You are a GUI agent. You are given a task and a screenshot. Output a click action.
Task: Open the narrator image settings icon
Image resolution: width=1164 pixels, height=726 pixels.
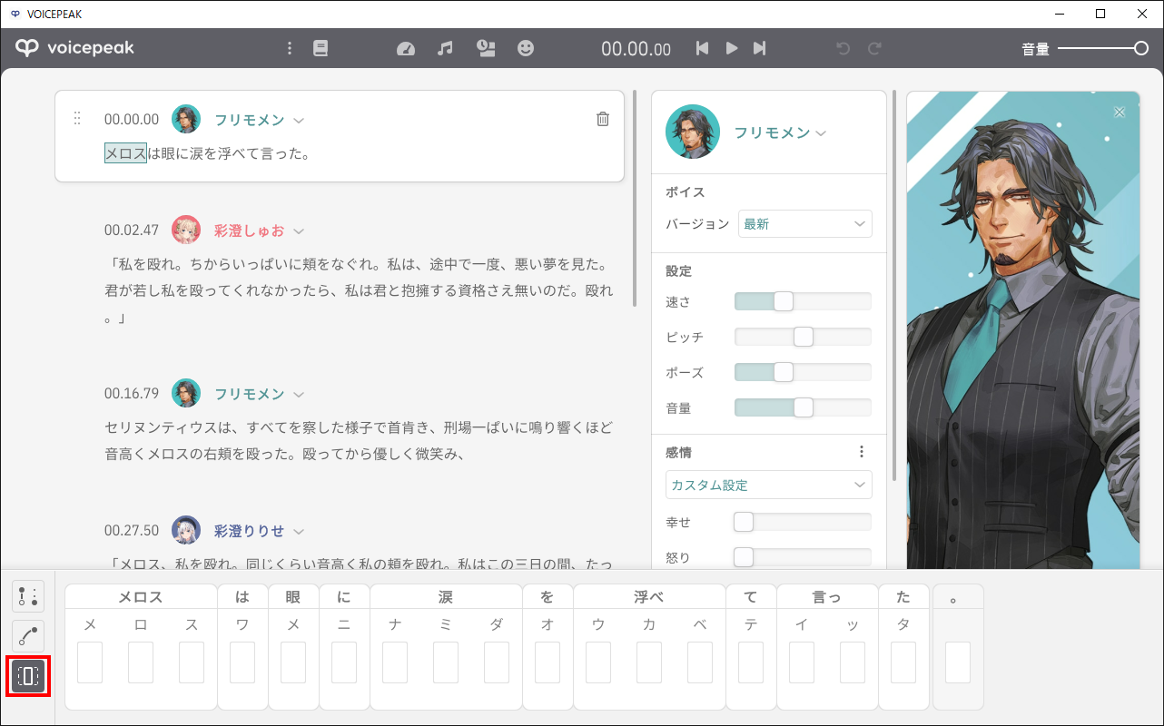point(486,48)
